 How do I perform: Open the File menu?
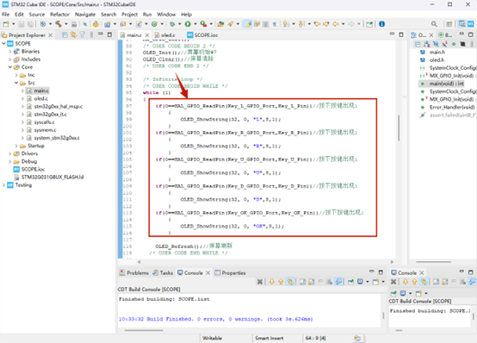click(x=5, y=15)
